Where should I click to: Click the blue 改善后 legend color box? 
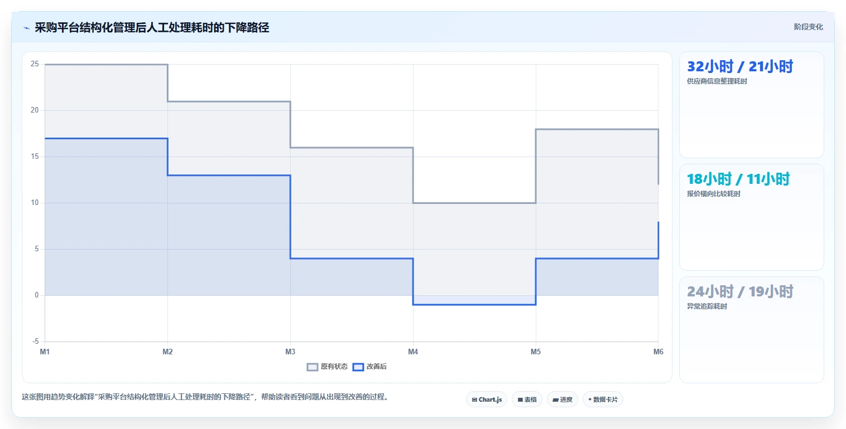point(358,367)
